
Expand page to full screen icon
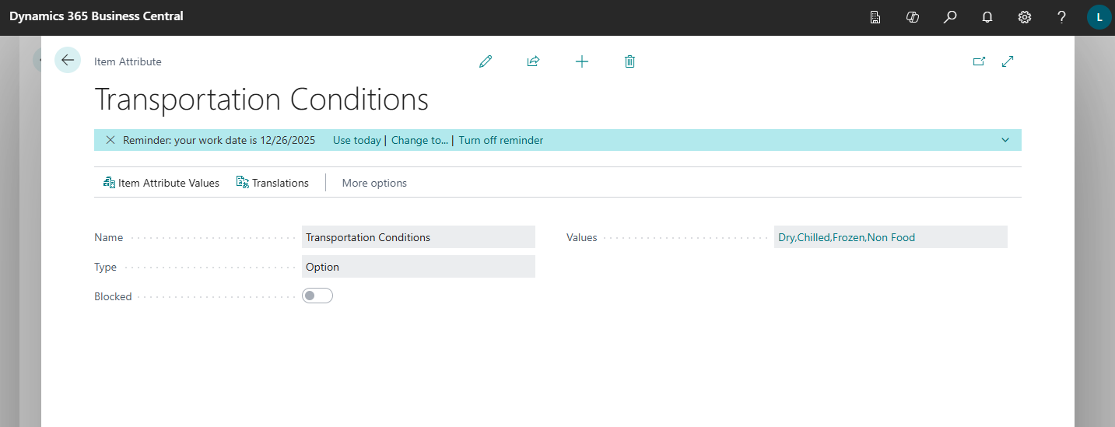point(1008,61)
